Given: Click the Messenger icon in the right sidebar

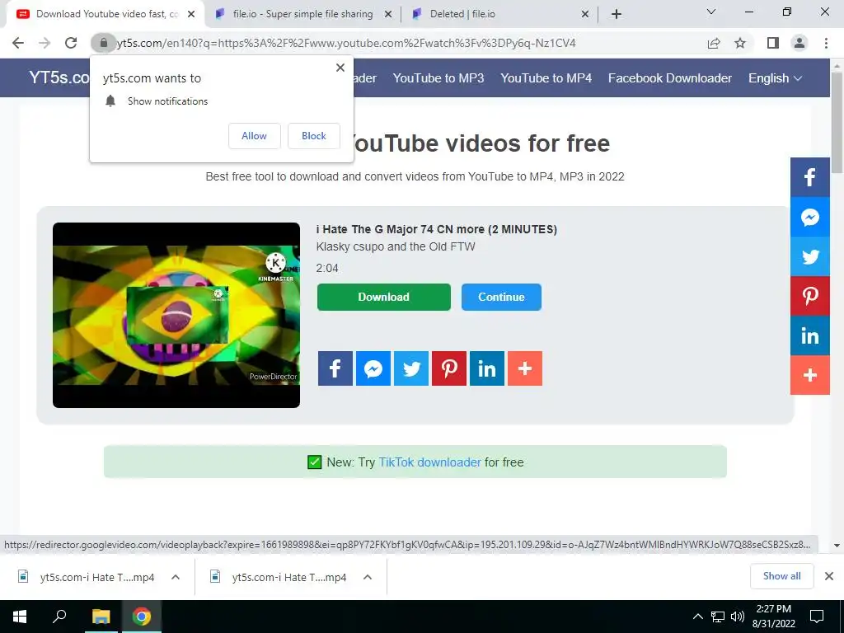Looking at the screenshot, I should (x=810, y=217).
